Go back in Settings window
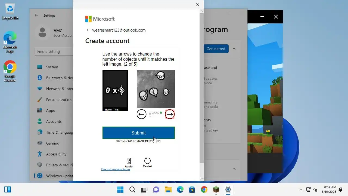This screenshot has width=348, height=196. 36,16
